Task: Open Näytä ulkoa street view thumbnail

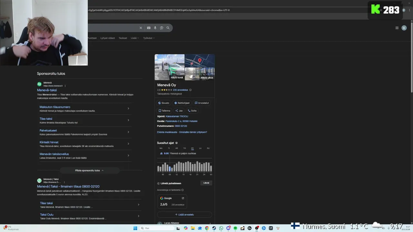Action: coord(200,74)
